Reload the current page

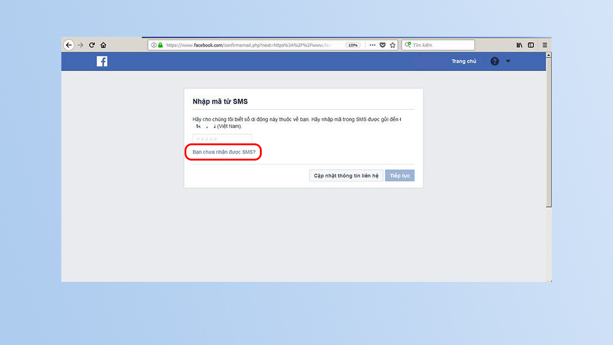92,45
